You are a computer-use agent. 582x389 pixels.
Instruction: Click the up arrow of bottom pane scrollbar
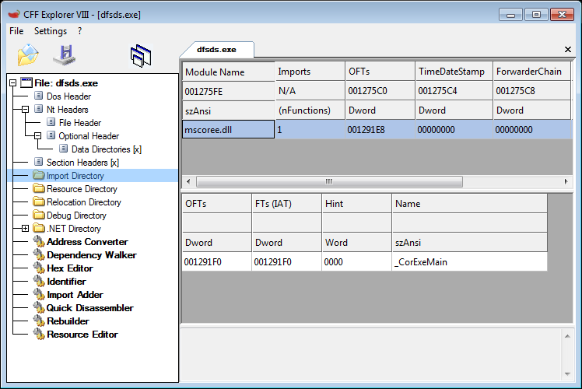pyautogui.click(x=567, y=336)
